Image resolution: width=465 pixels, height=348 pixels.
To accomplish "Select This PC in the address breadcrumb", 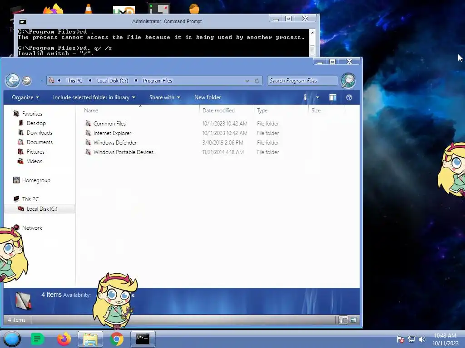I will pos(74,81).
